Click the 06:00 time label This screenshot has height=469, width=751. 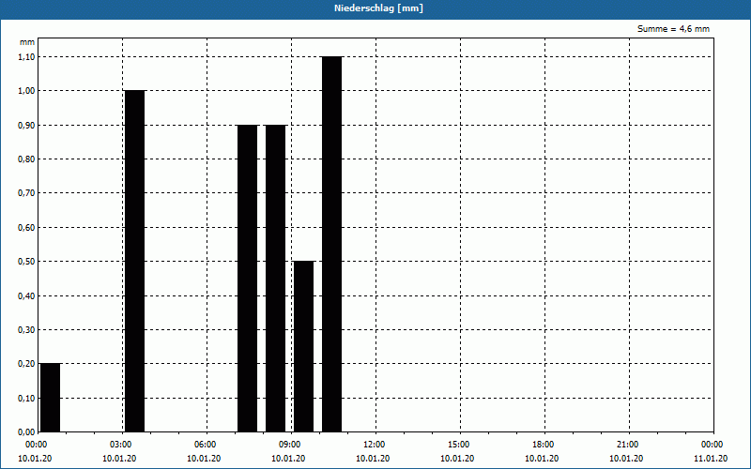click(x=204, y=445)
